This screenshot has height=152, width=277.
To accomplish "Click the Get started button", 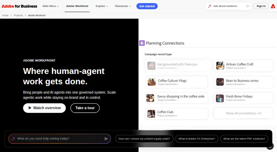I will click(147, 6).
